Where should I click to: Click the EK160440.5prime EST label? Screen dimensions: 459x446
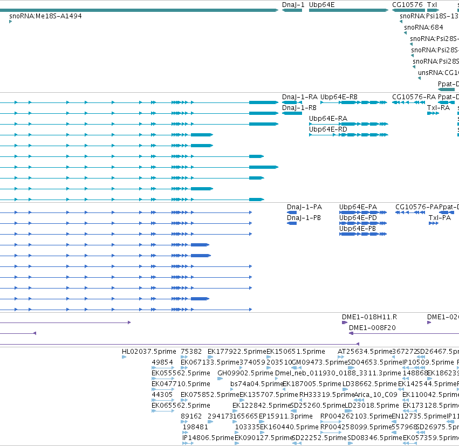[289, 427]
